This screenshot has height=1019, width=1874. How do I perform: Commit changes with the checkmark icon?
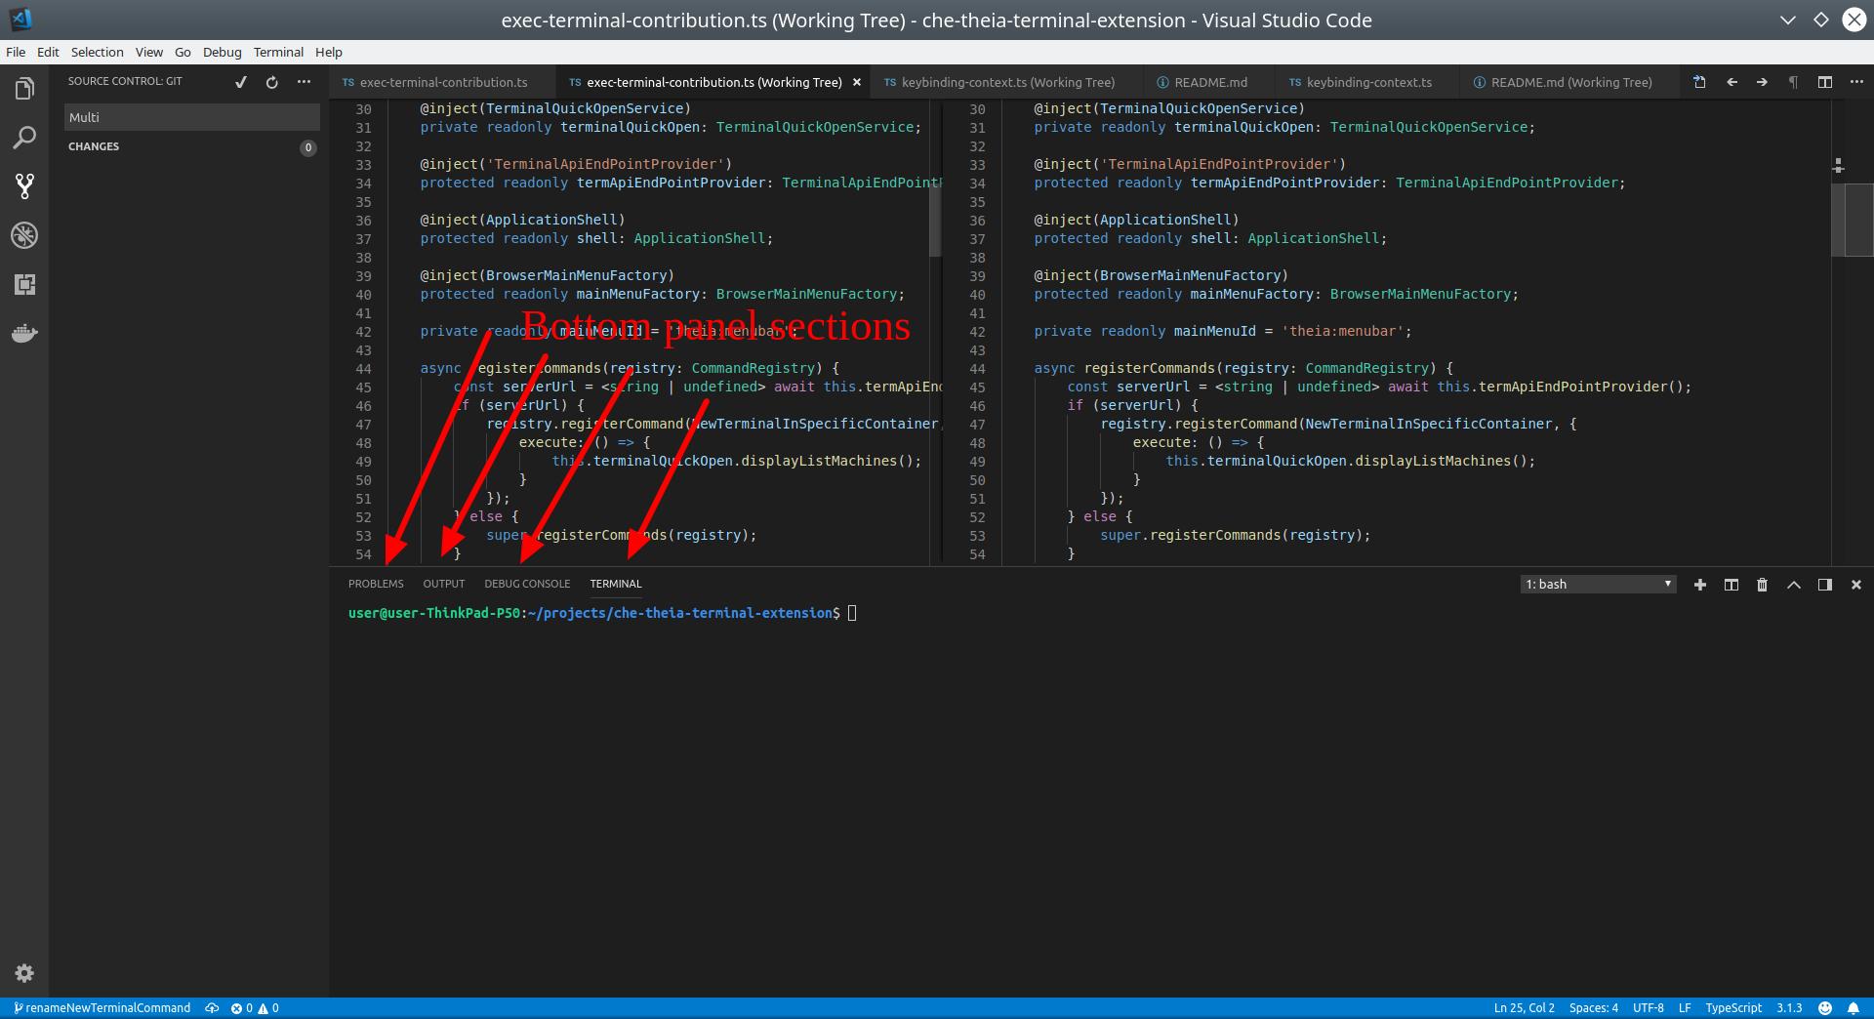(x=241, y=82)
